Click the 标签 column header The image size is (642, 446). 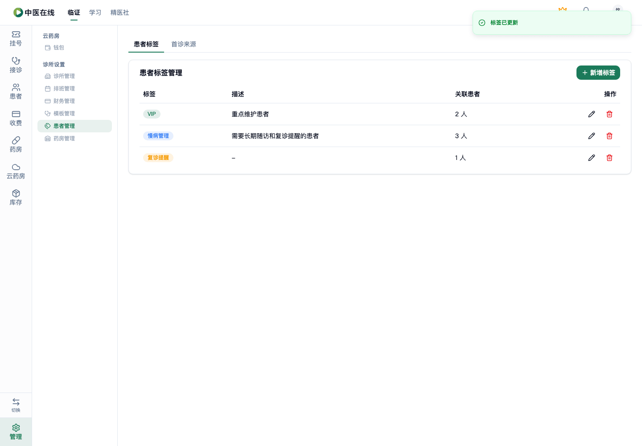[x=149, y=94]
